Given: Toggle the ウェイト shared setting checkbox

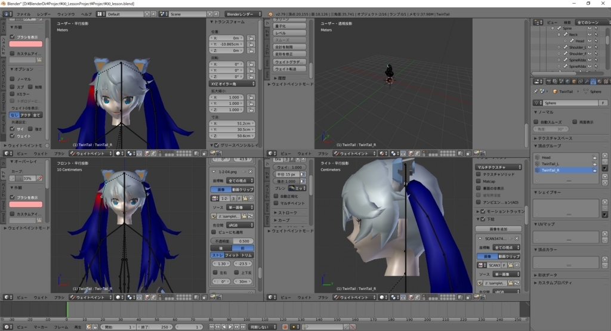Looking at the screenshot, I should 13,136.
